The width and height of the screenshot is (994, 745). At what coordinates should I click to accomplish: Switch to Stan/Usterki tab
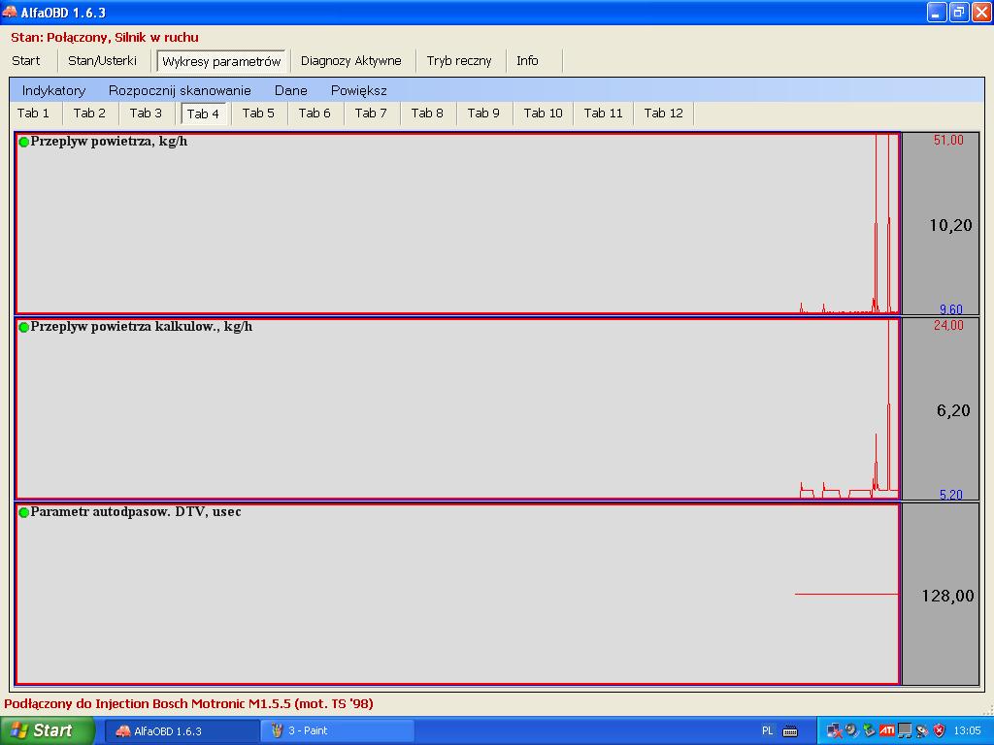[102, 61]
